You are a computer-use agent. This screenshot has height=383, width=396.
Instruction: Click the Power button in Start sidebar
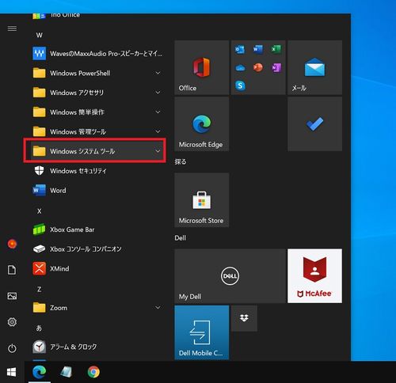(x=12, y=348)
